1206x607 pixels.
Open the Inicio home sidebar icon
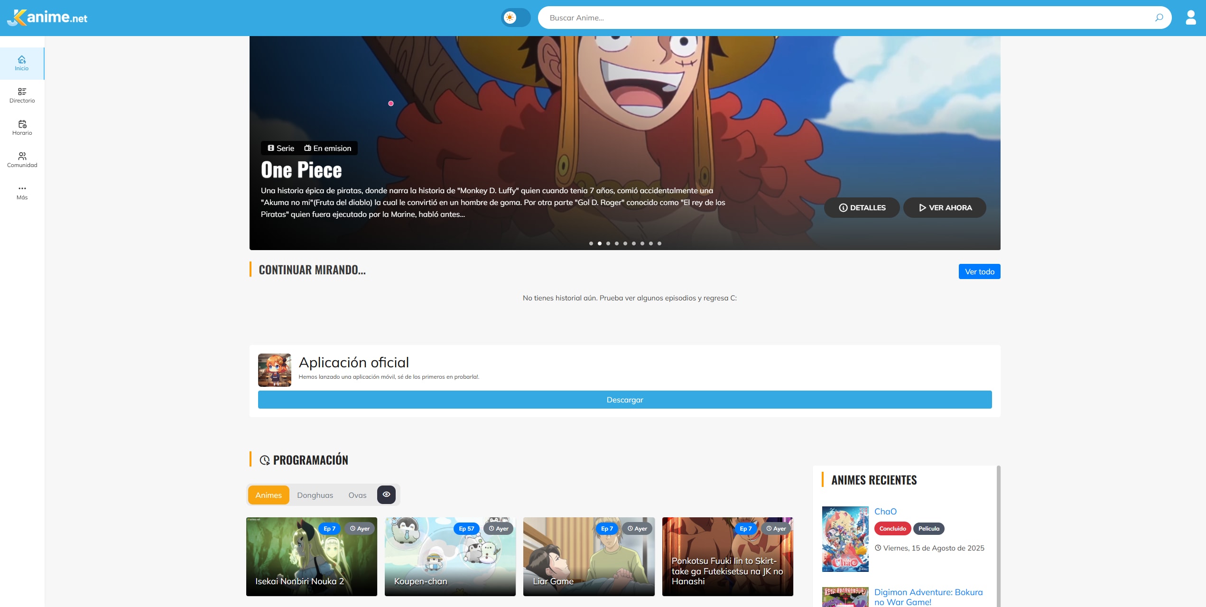(22, 63)
